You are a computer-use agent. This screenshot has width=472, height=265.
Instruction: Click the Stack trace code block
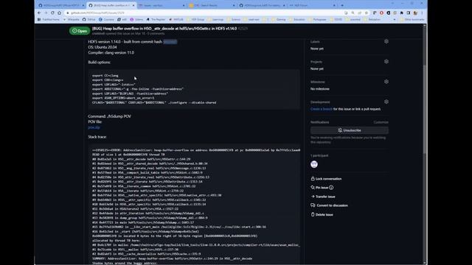pos(194,205)
